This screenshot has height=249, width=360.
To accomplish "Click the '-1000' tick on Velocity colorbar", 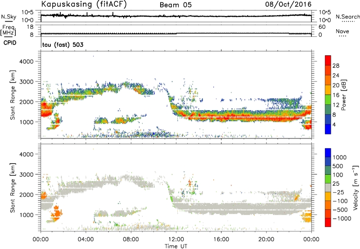I will pos(342,218).
